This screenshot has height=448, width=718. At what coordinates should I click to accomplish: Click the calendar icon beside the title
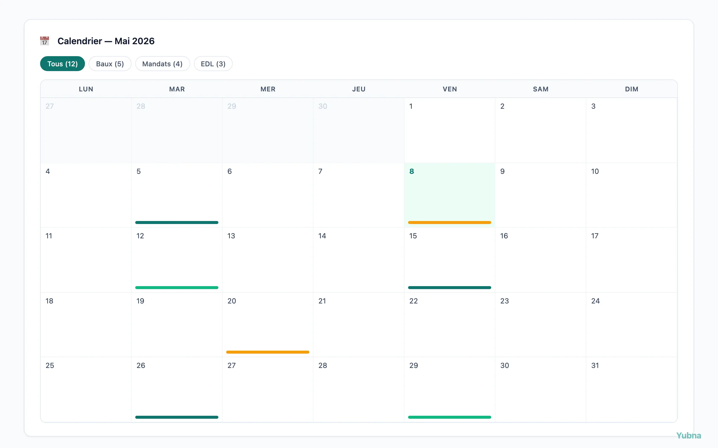click(x=45, y=41)
